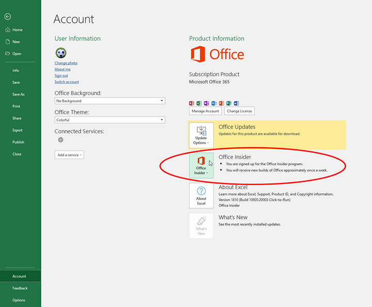This screenshot has height=307, width=372.
Task: Click the green Excel app icon
Action: [x=199, y=103]
